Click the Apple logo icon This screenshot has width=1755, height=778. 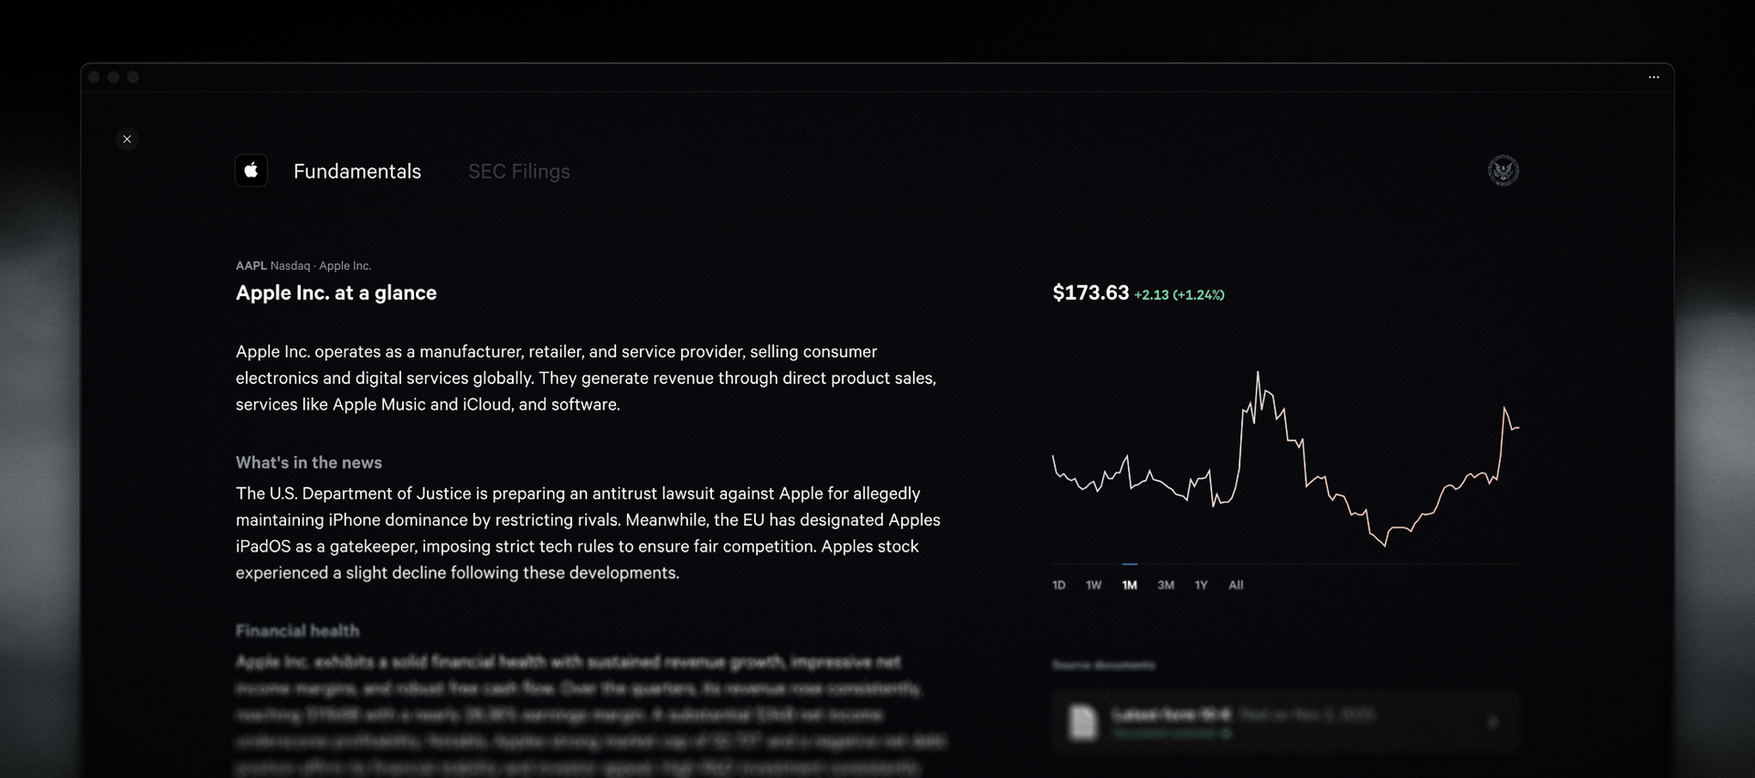point(251,171)
